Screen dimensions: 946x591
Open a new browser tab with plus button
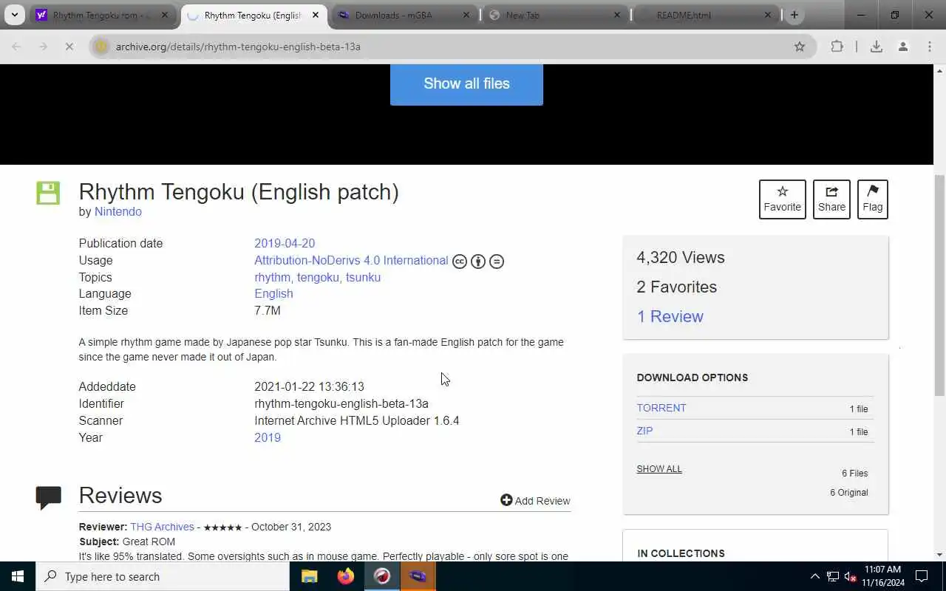(794, 15)
